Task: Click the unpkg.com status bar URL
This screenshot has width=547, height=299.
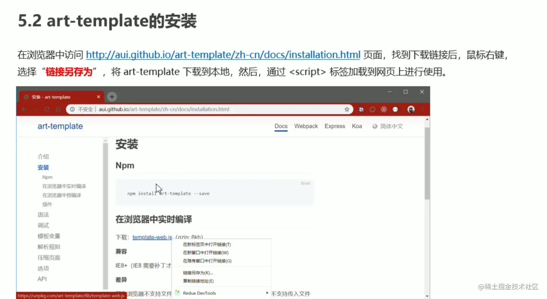Action: [x=71, y=296]
